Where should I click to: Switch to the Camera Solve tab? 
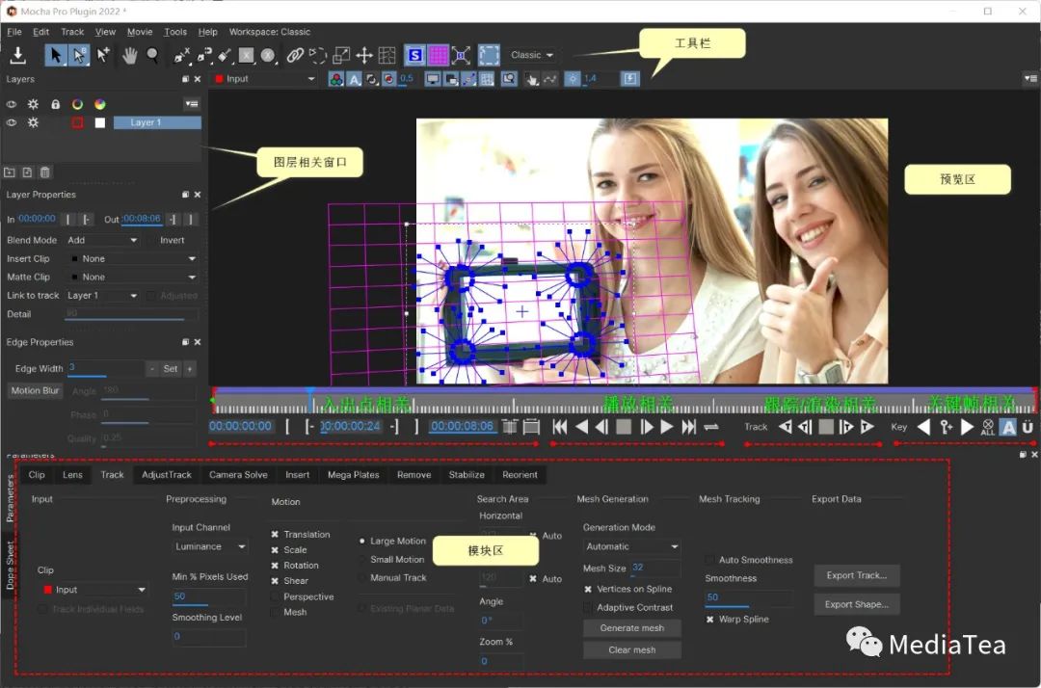pos(238,475)
